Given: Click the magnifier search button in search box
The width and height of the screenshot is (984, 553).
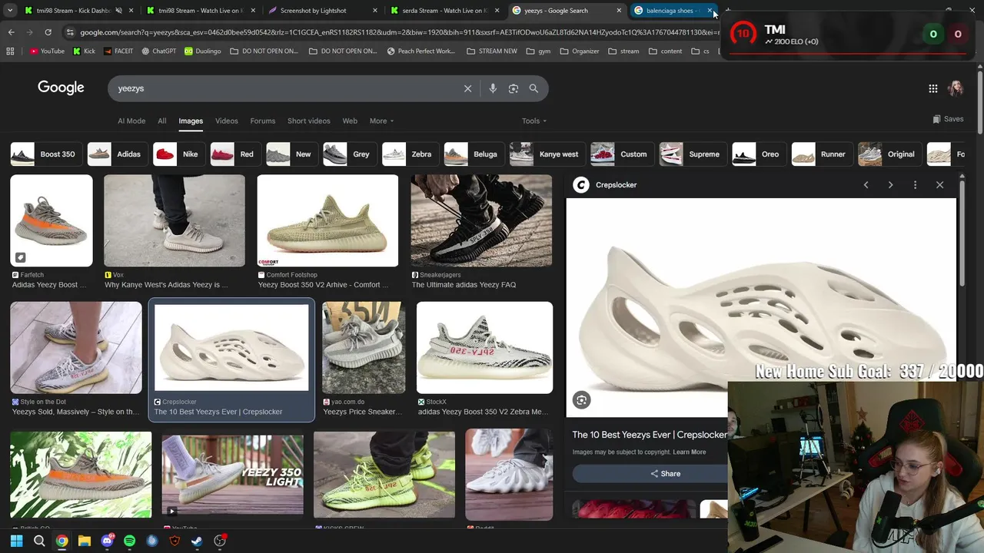Looking at the screenshot, I should 534,88.
